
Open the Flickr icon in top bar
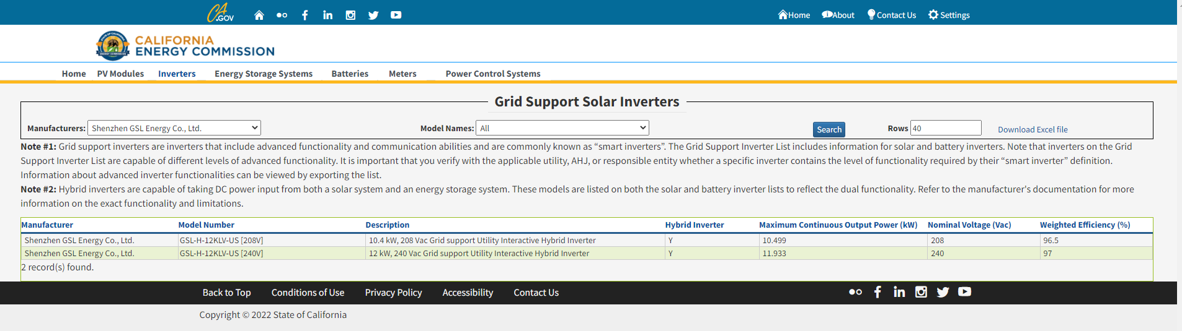pyautogui.click(x=282, y=15)
